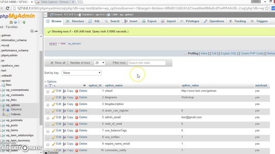The height and width of the screenshot is (154, 275).
Task: Click the column header dropdown arrow
Action: pos(84,86)
